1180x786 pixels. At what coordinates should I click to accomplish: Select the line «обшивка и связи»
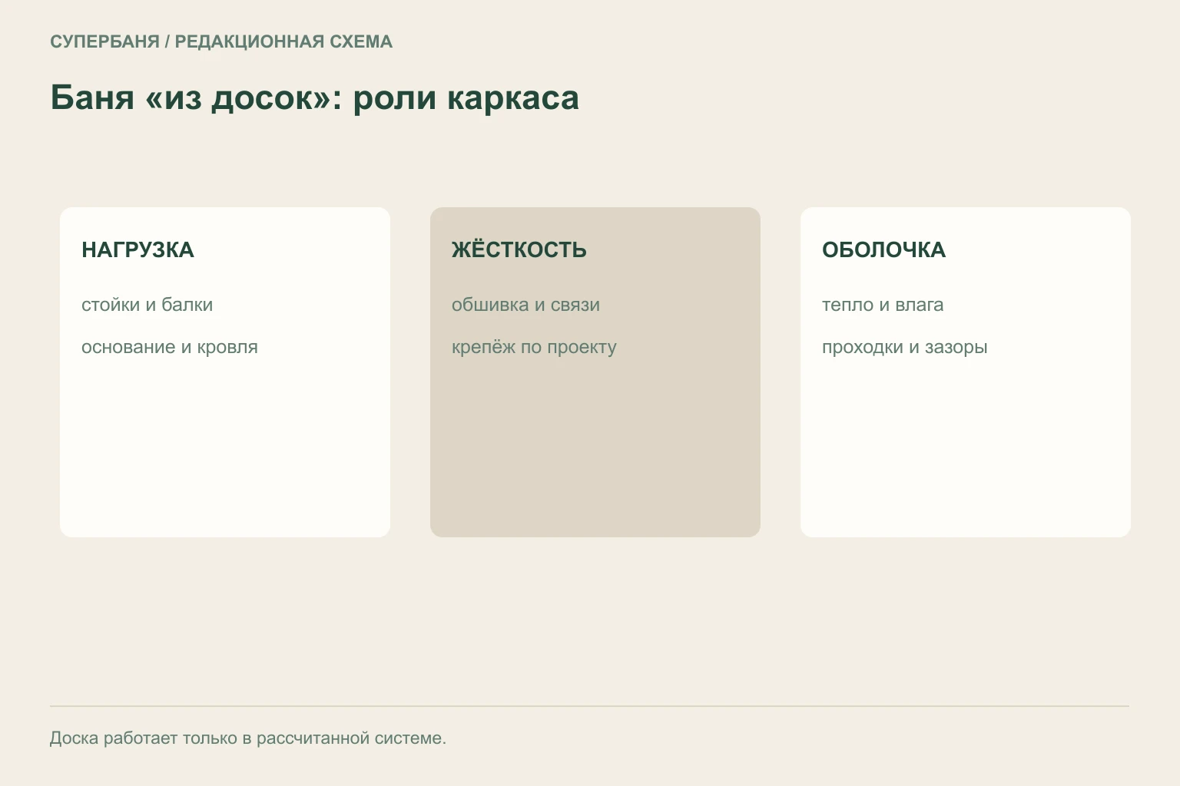(525, 305)
